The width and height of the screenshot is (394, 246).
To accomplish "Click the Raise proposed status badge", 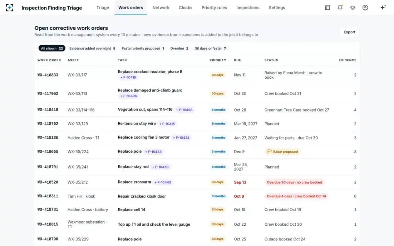I will (x=282, y=152).
